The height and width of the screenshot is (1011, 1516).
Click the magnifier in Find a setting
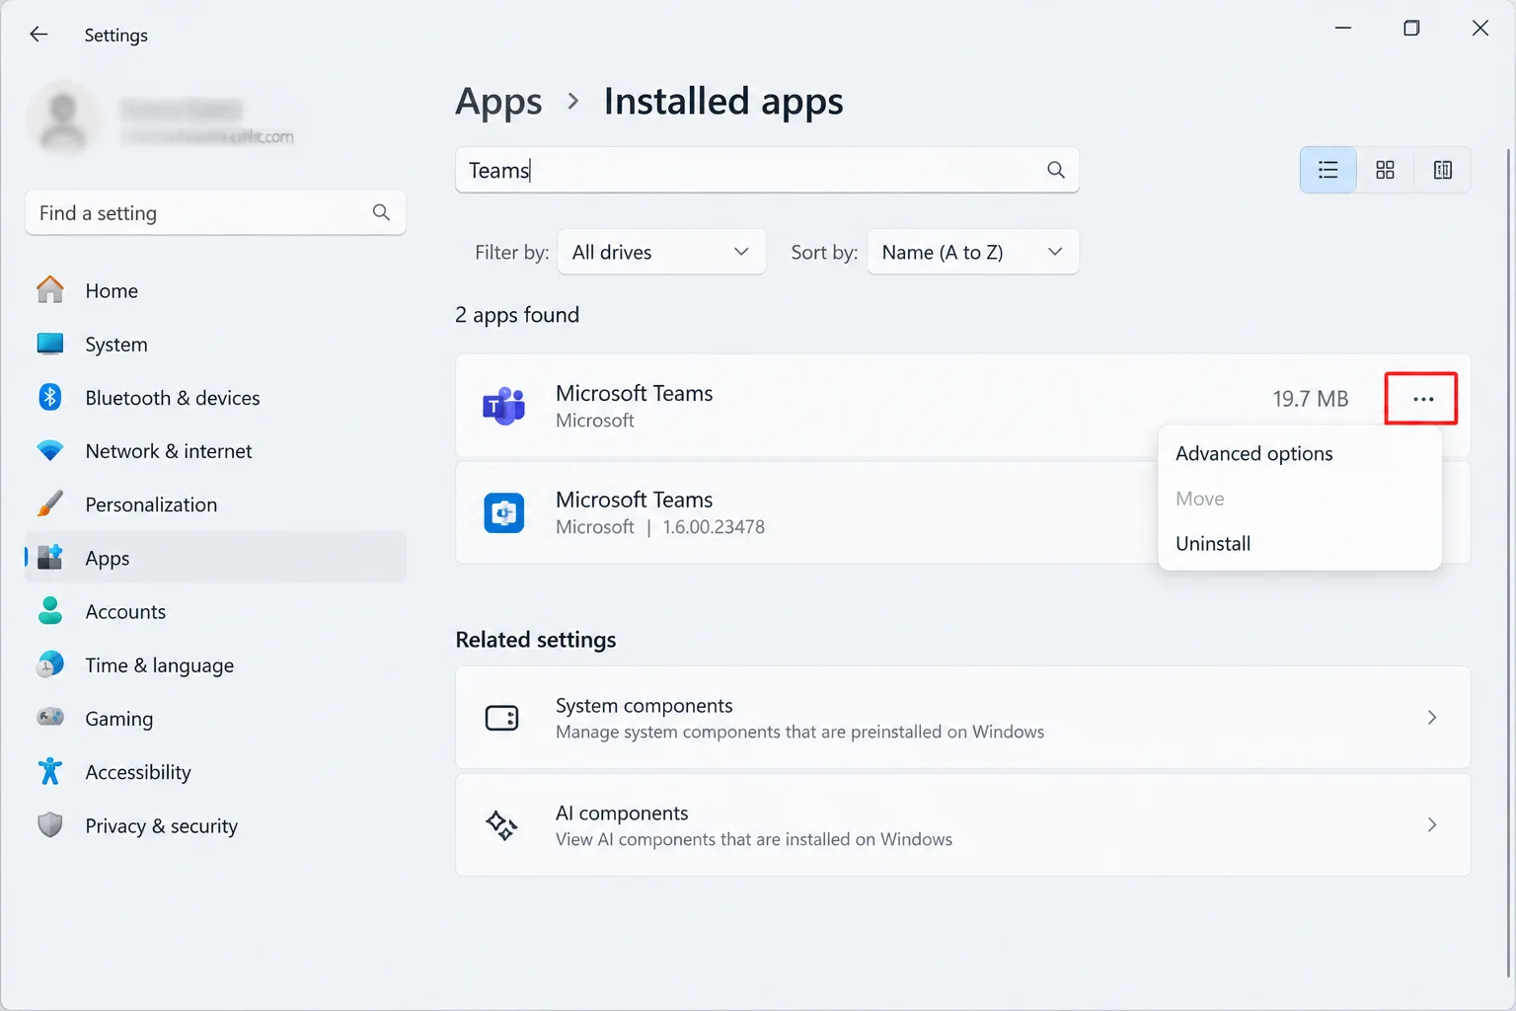[381, 212]
